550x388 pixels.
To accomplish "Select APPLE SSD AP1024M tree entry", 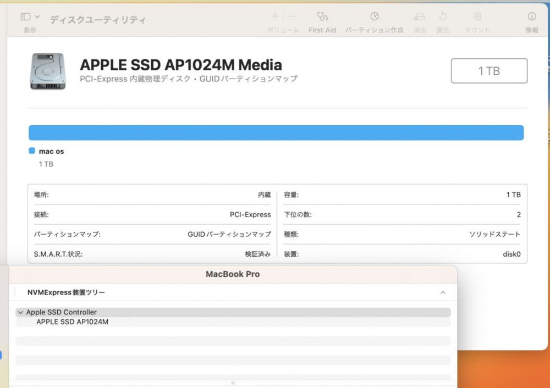I will [72, 322].
